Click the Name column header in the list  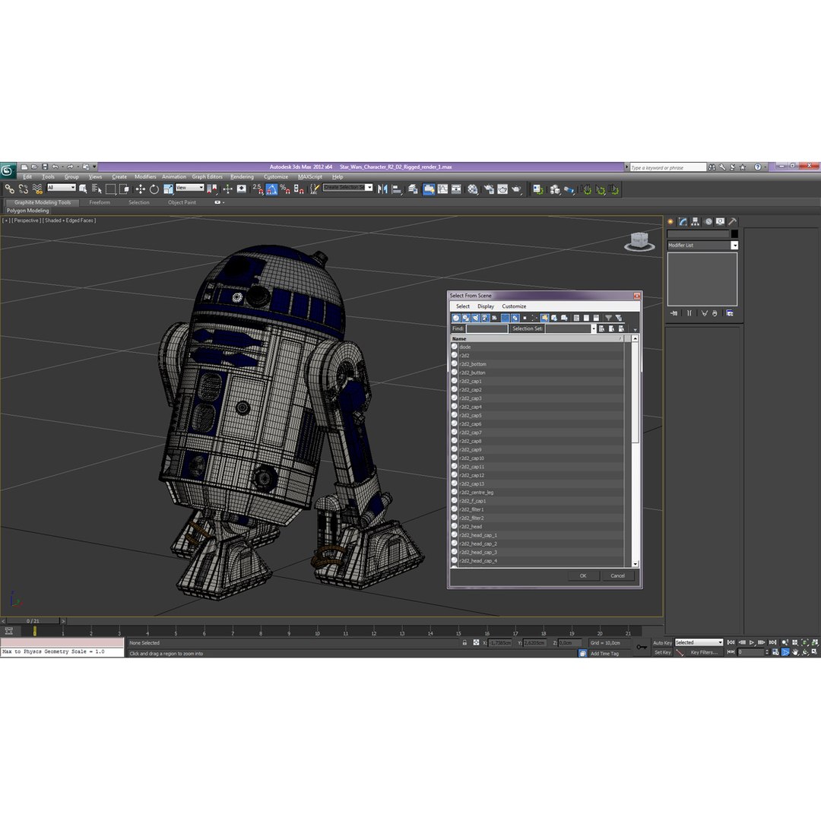pos(537,339)
